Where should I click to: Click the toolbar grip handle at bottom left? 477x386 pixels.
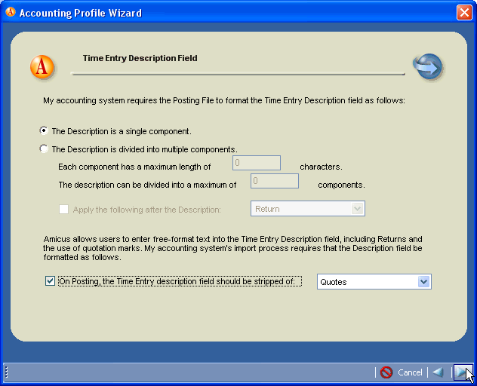(6, 372)
